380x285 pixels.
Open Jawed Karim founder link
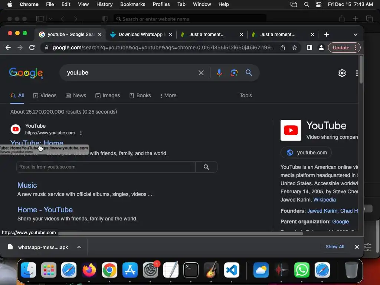tap(322, 211)
